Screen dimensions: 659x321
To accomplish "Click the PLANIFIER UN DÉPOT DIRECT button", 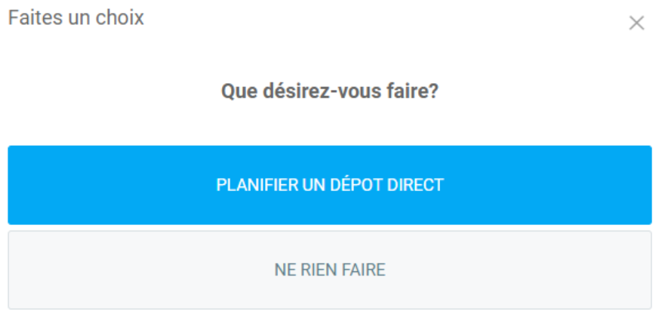I will click(330, 185).
